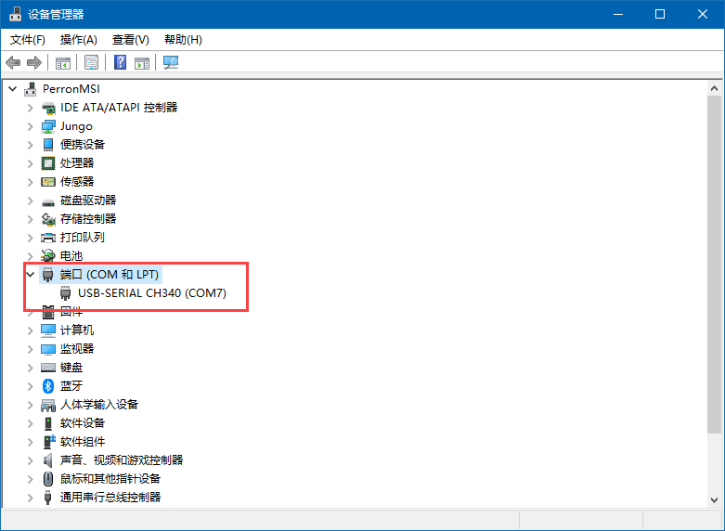
Task: Open the 操作(A) menu
Action: click(79, 40)
